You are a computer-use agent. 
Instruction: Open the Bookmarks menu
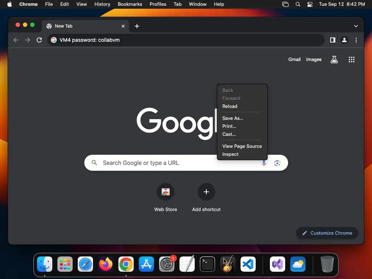click(x=130, y=4)
